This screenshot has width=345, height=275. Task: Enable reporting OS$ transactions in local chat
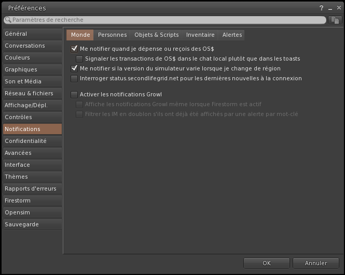[79, 59]
